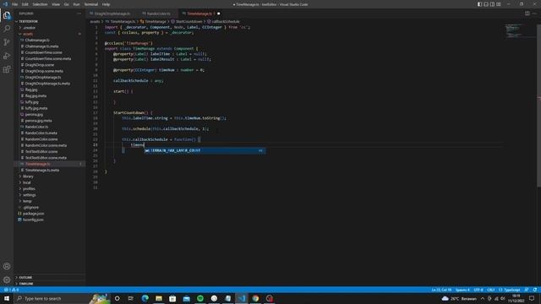
Task: Expand the local folder
Action: (x=50, y=182)
